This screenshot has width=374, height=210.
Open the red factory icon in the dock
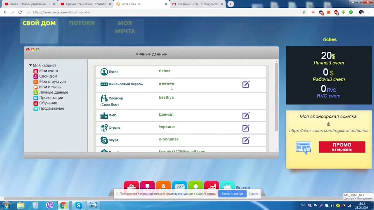(212, 186)
